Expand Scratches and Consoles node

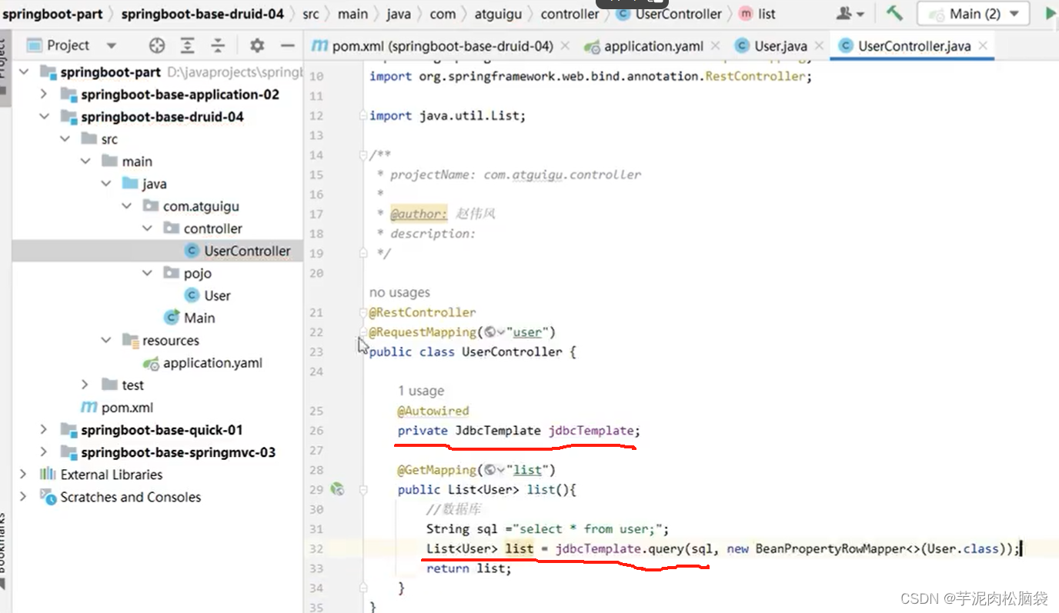pyautogui.click(x=24, y=497)
